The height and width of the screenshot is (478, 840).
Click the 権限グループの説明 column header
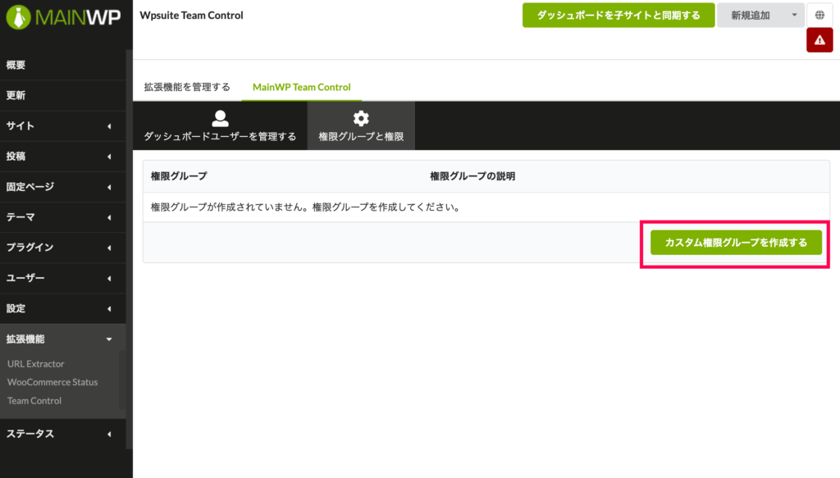click(472, 176)
